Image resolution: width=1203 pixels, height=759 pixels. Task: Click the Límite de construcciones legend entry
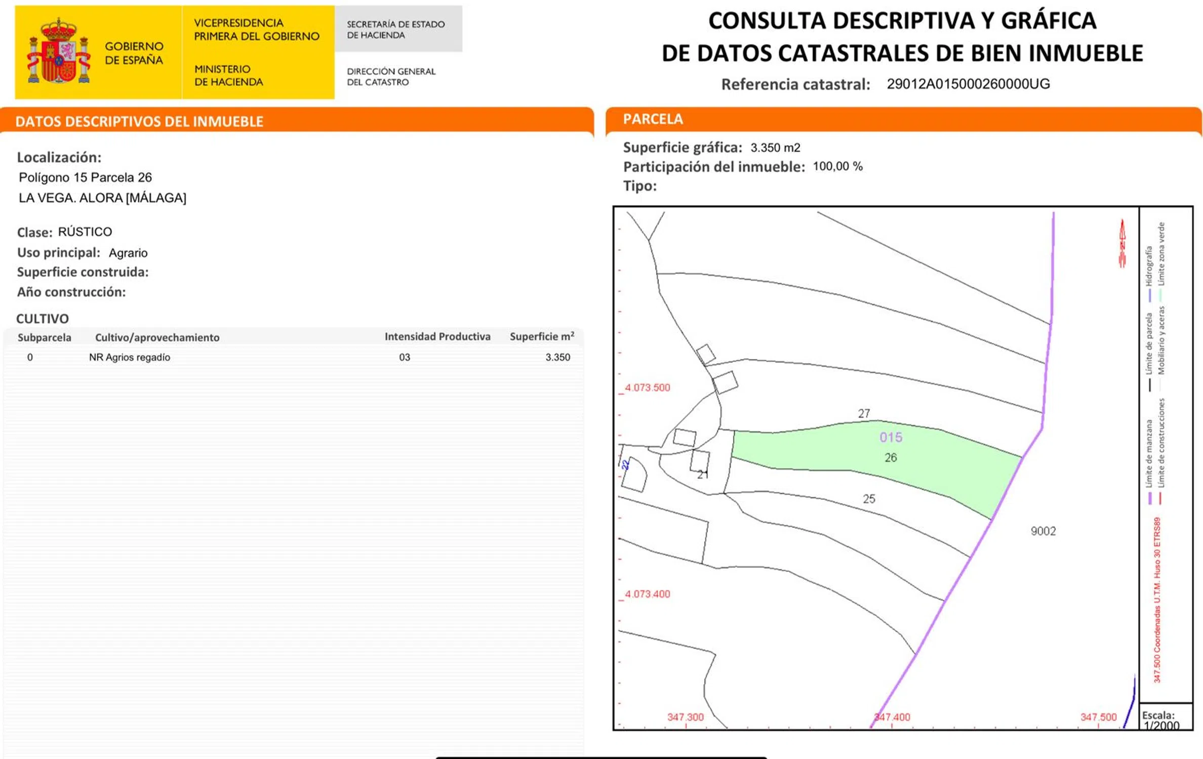point(1161,451)
